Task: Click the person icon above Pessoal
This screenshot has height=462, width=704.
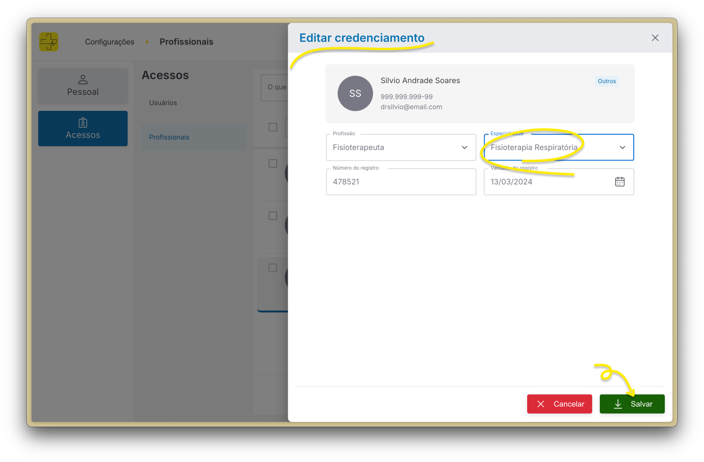Action: click(83, 79)
